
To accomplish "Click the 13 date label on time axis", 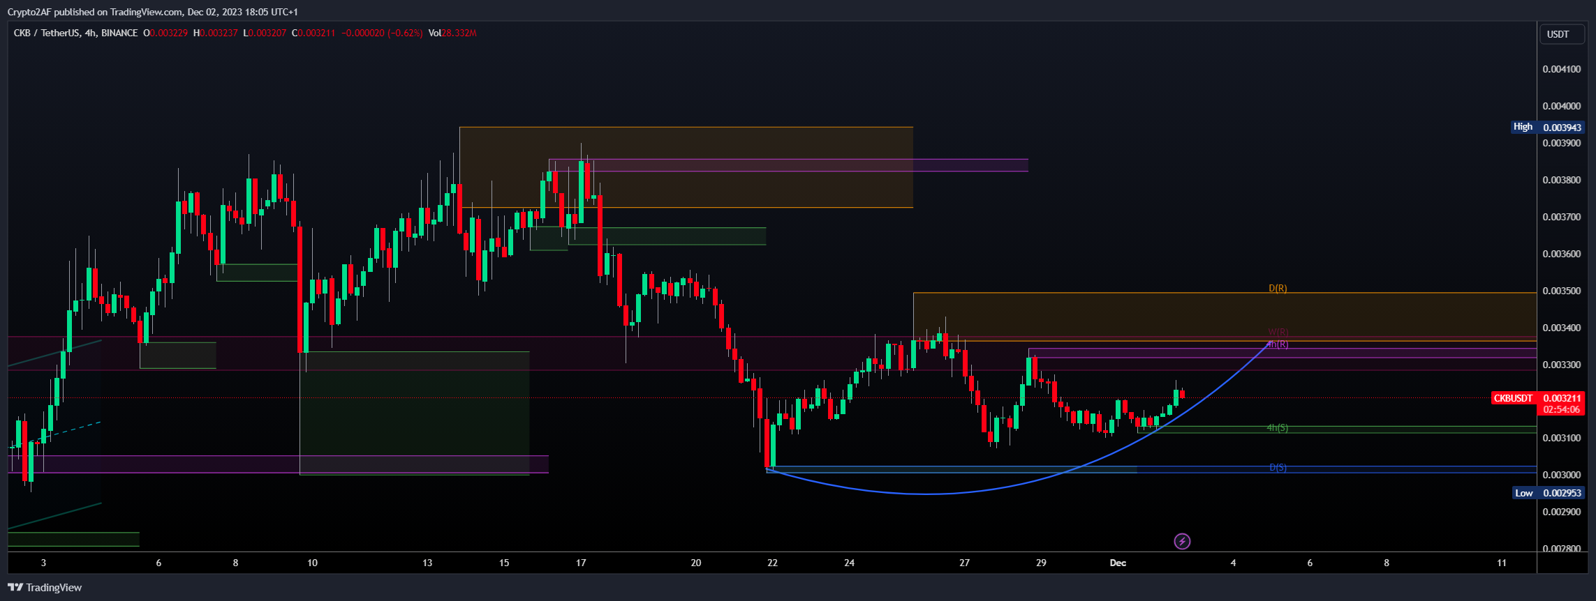I will coord(427,563).
